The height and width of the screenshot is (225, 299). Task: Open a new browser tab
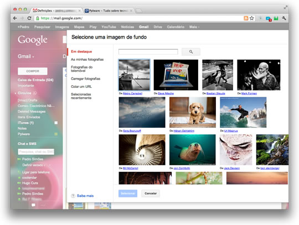click(x=138, y=11)
